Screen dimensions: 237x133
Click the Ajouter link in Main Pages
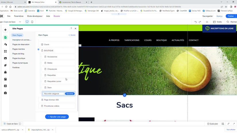coord(72,35)
